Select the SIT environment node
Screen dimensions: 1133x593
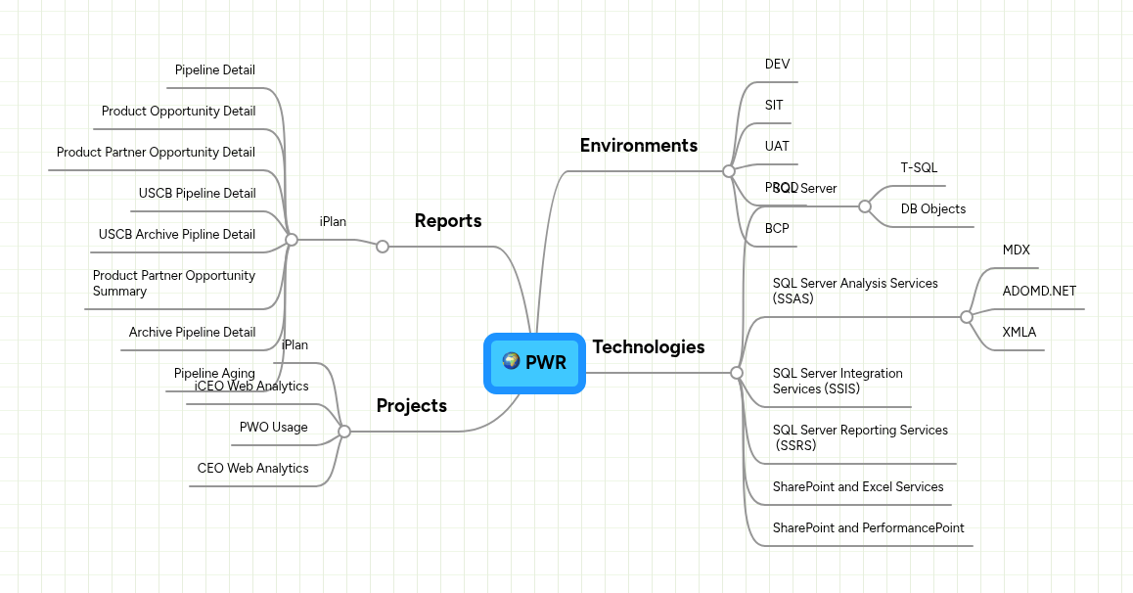(774, 106)
